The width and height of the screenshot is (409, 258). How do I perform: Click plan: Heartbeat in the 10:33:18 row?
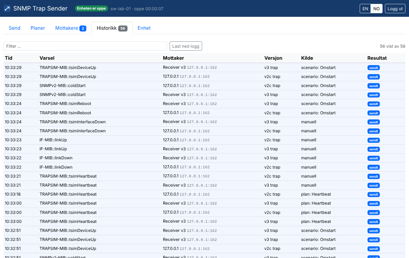316,194
